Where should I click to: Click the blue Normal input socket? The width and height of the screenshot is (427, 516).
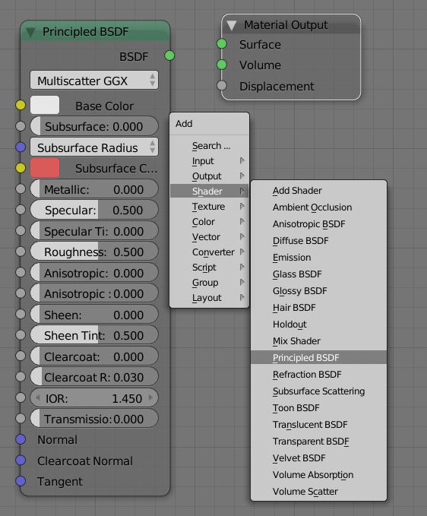coord(21,439)
